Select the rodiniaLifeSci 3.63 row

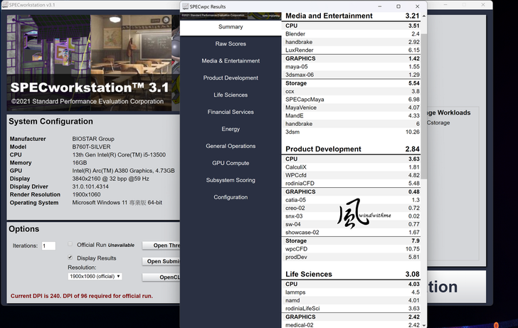pos(352,309)
